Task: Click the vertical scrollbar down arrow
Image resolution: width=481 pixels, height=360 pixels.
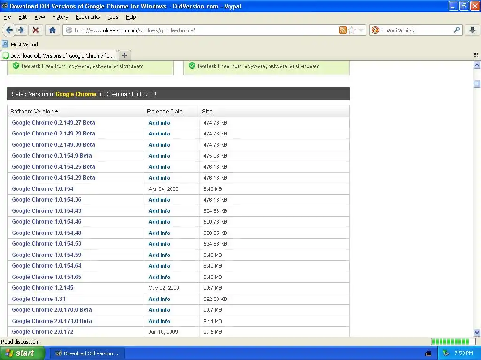Action: 477,333
